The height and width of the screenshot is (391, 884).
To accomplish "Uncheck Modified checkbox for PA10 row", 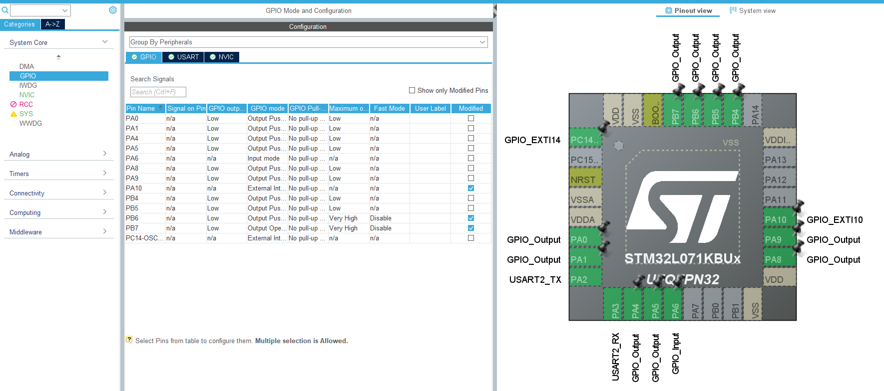I will (471, 188).
